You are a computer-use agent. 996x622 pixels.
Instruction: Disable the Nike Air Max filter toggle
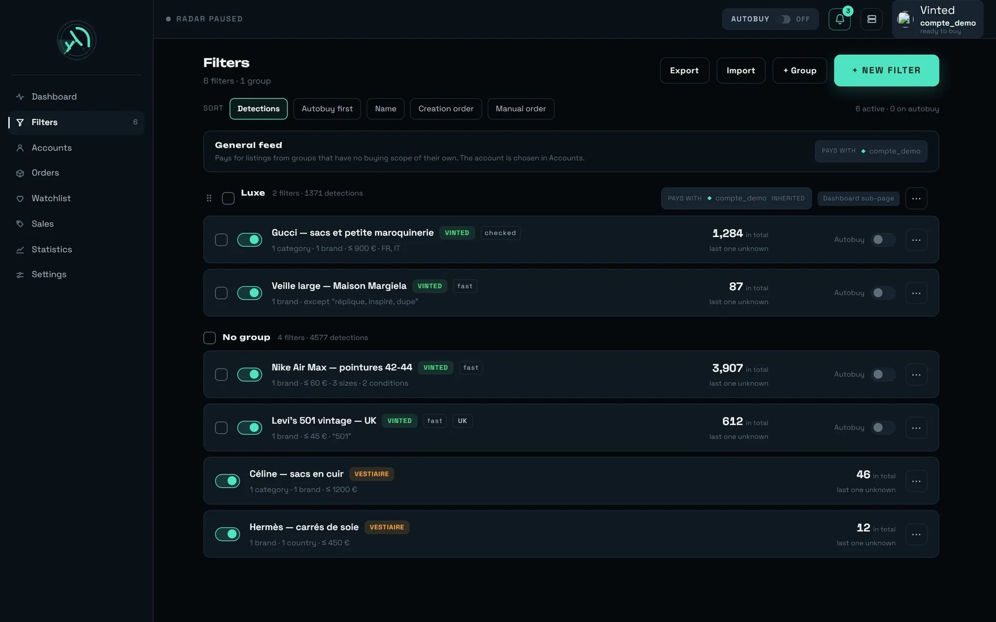[x=250, y=374]
